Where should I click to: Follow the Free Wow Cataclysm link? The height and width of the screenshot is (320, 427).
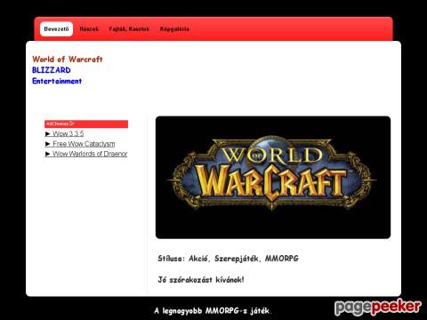[84, 144]
